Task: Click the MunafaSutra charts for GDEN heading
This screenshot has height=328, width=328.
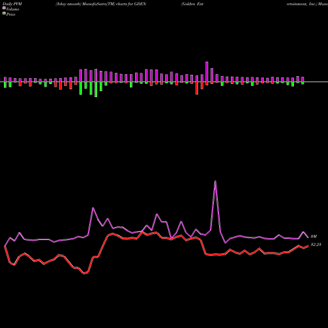Action: click(x=101, y=4)
